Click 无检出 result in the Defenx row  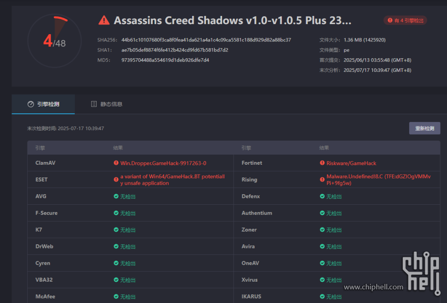(x=334, y=197)
